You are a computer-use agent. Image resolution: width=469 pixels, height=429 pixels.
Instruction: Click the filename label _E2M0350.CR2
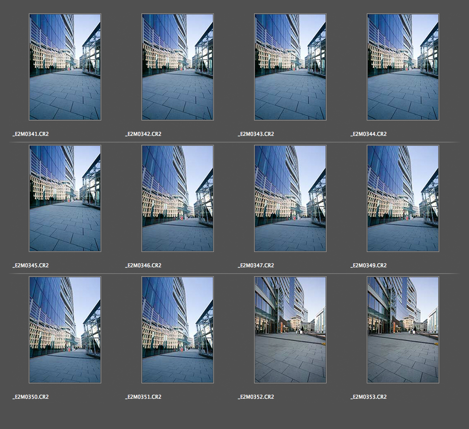31,397
